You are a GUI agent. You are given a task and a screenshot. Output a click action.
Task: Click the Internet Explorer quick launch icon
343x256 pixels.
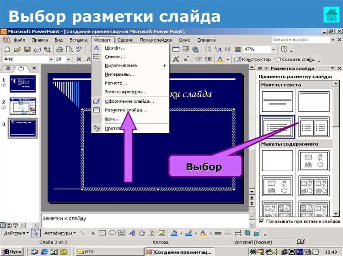[x=44, y=252]
